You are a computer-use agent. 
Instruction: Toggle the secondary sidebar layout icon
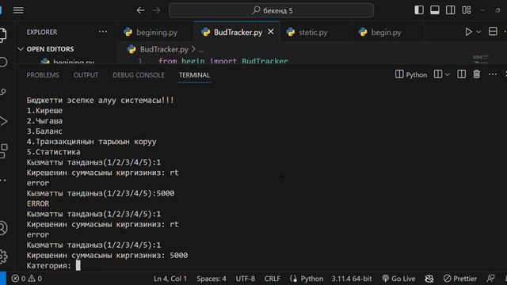[450, 10]
